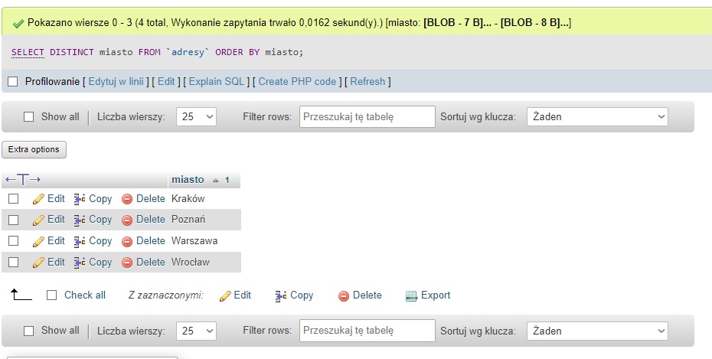Click the Copy icon for Poznań row
The height and width of the screenshot is (359, 712).
click(x=80, y=220)
